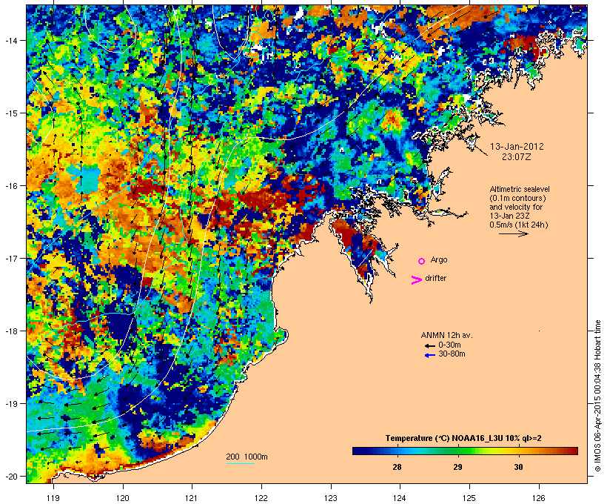Click the blue 30-80m ANMN arrow
Viewport: 607px width, 504px height.
(x=429, y=355)
